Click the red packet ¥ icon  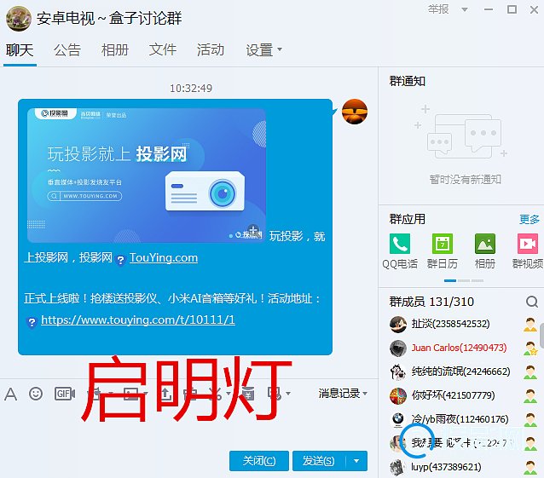(x=248, y=394)
